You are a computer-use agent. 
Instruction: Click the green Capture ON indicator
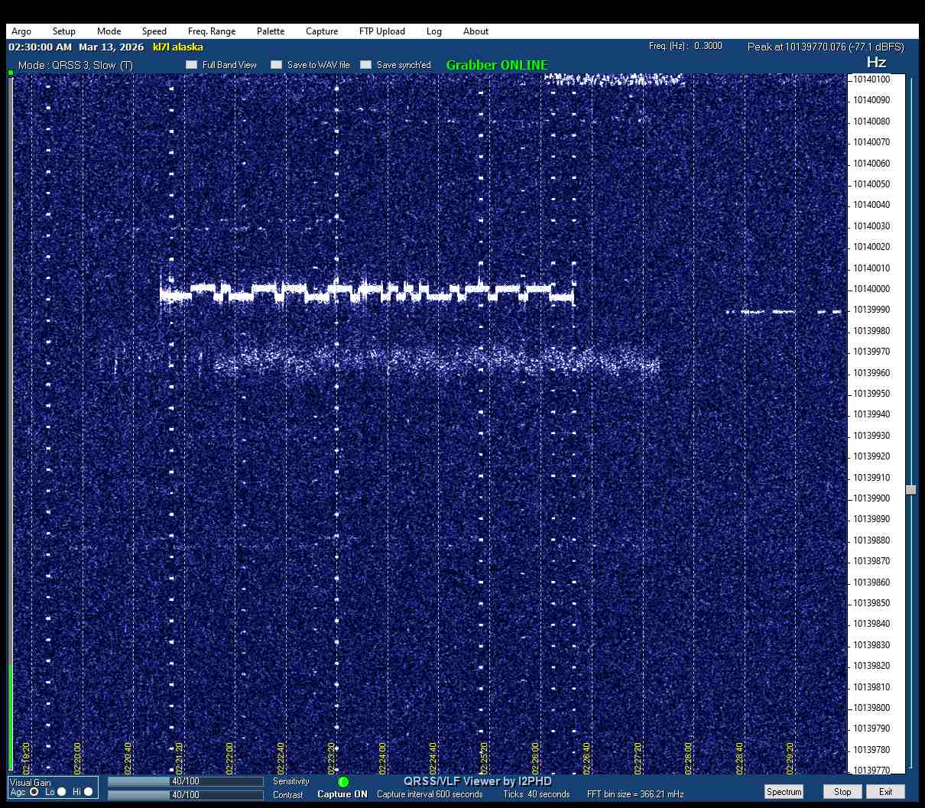(343, 782)
